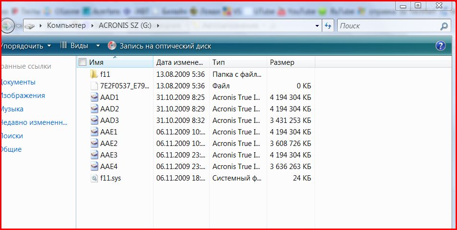Viewport: 457px width, 230px height.
Task: Select the file name AAE3
Action: (109, 155)
